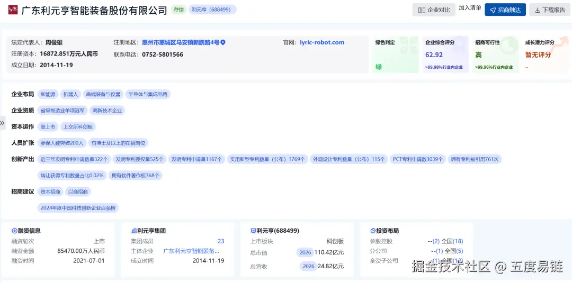The image size is (572, 283).
Task: Click the 省级制造业单项冠军 qualification tag
Action: click(62, 111)
